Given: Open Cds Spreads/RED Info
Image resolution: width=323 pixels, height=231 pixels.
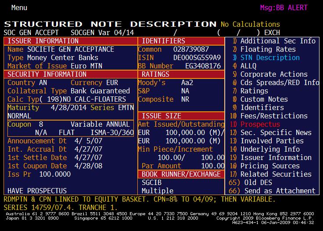Looking at the screenshot, I should pyautogui.click(x=276, y=82).
